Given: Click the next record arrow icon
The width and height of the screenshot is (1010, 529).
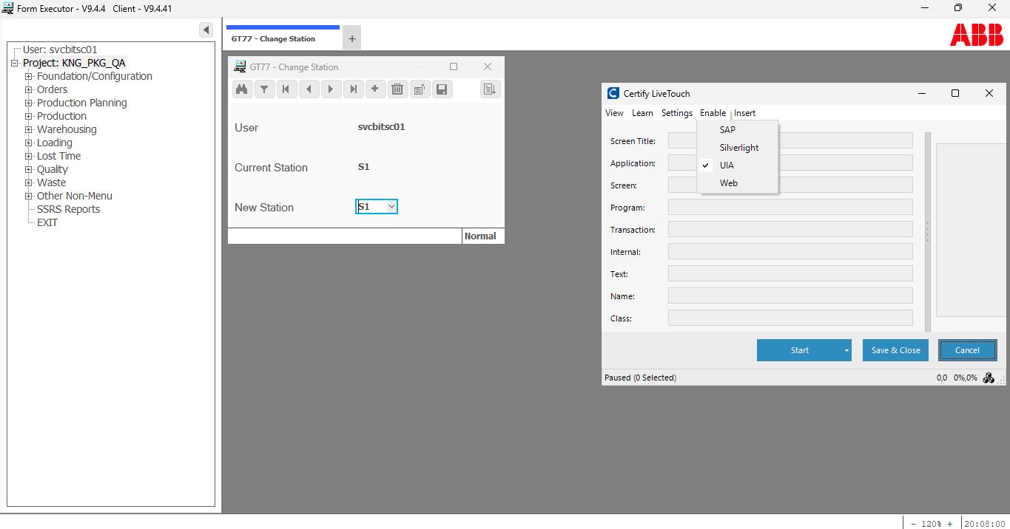Looking at the screenshot, I should coord(331,89).
